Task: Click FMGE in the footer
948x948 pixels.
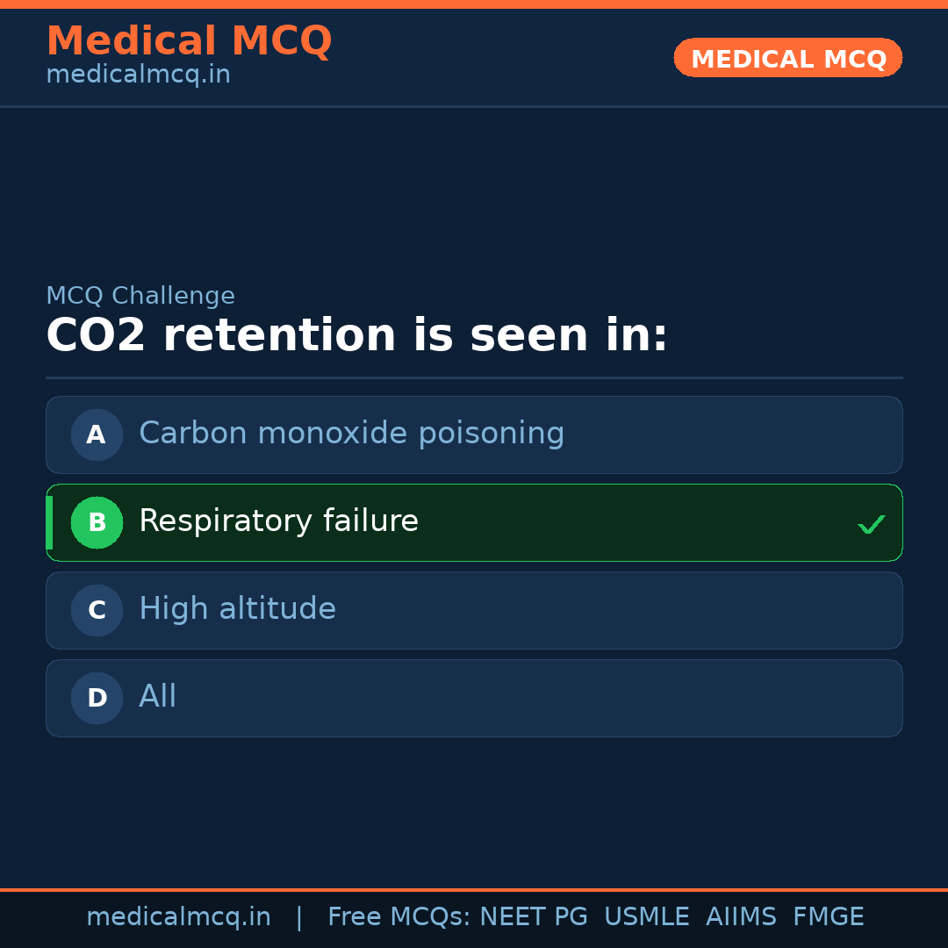Action: [828, 917]
